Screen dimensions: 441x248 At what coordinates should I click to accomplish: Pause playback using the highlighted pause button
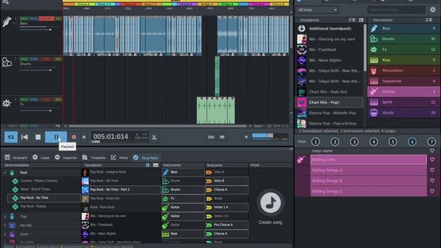tap(56, 137)
